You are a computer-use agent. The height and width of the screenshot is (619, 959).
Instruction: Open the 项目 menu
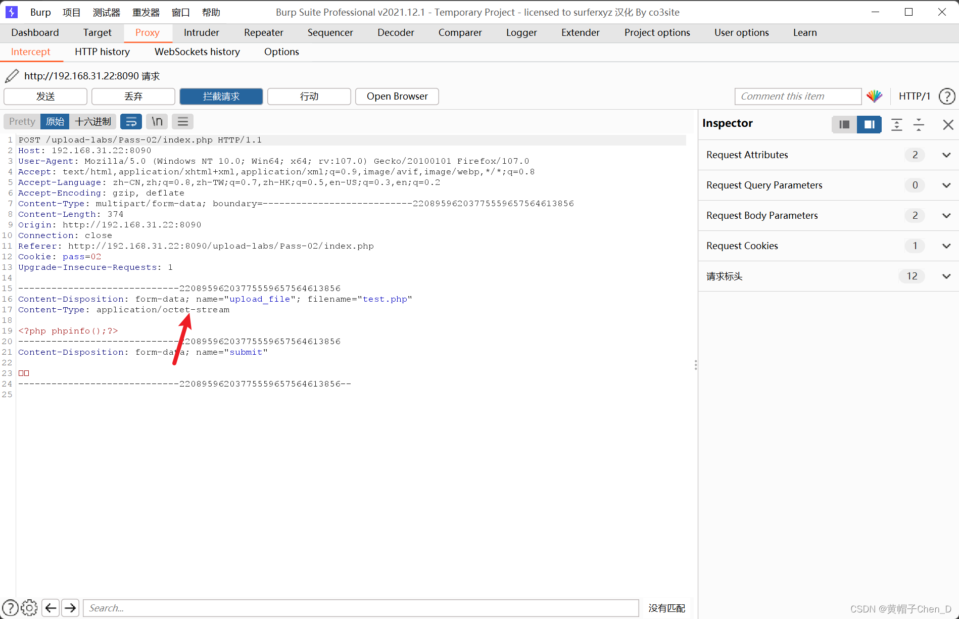[x=71, y=12]
